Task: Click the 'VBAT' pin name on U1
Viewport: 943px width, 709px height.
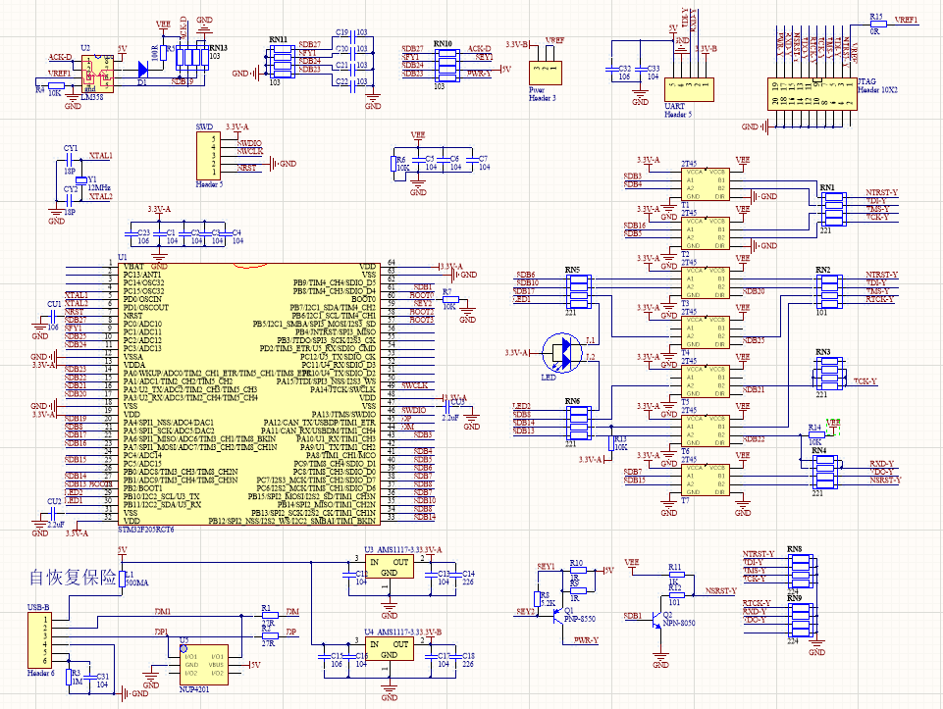Action: point(133,266)
